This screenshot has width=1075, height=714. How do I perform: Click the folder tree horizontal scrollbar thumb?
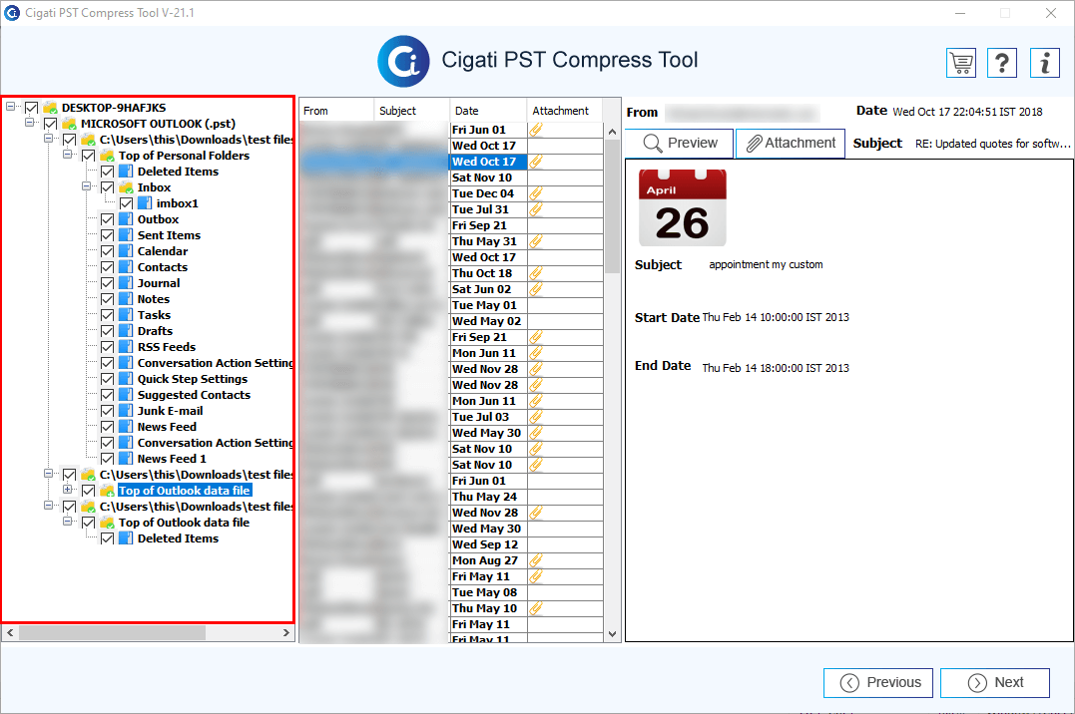click(113, 633)
